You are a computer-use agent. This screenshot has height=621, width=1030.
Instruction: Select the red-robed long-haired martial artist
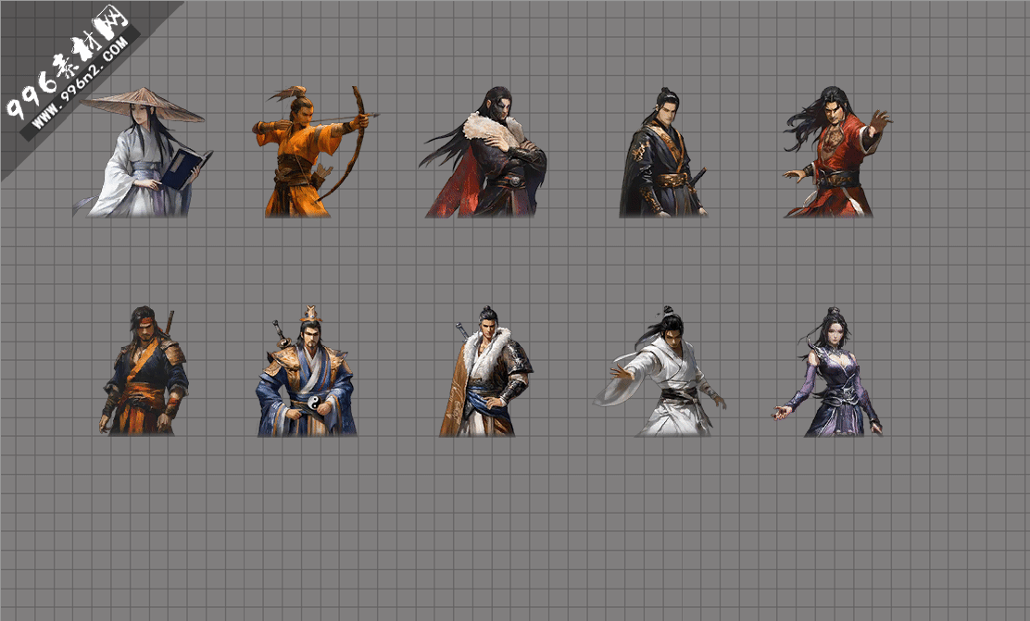click(x=837, y=153)
